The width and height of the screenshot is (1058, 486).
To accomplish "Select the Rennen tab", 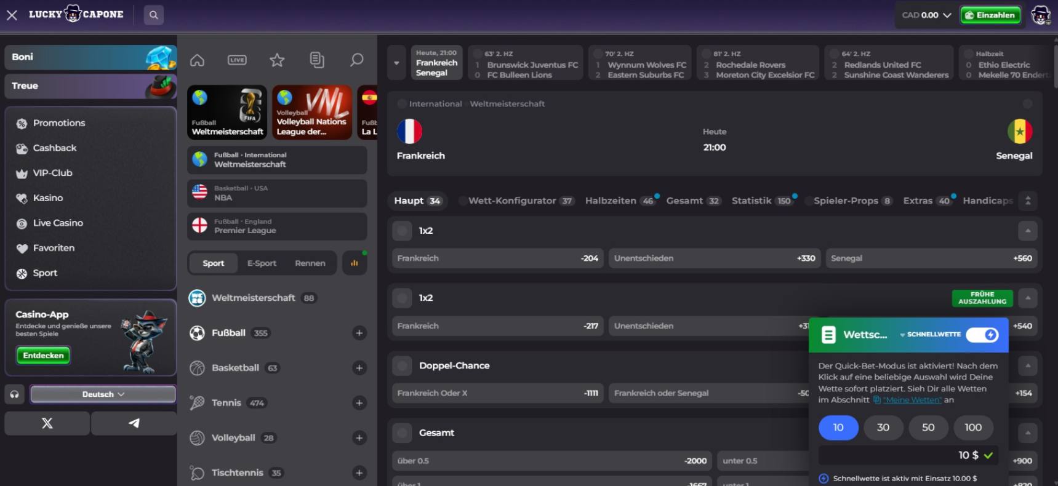I will point(310,263).
